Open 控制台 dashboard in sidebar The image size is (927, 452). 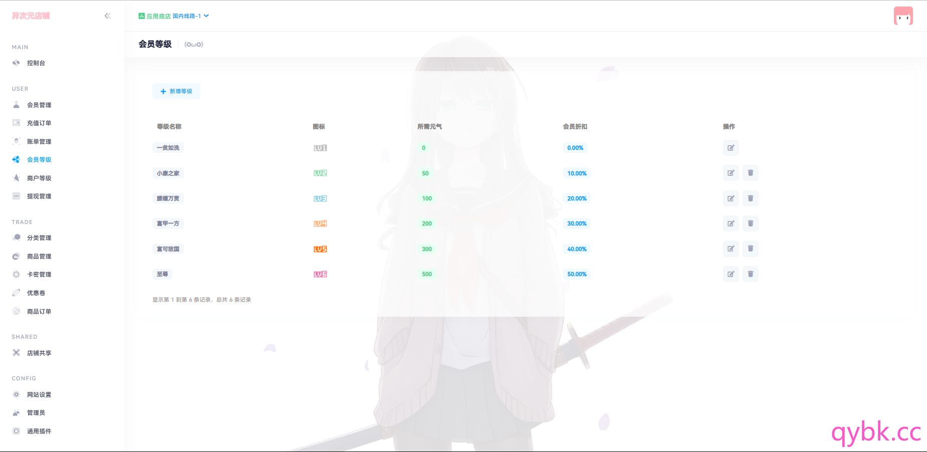pos(36,63)
